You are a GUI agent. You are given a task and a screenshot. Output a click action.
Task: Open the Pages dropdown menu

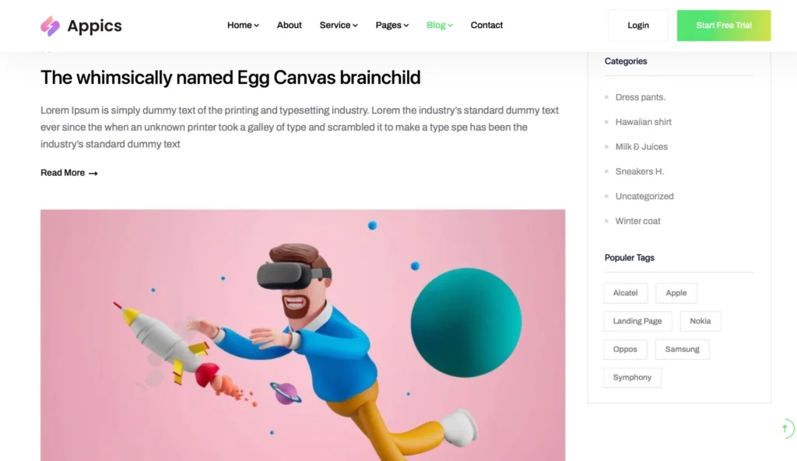[x=392, y=26]
